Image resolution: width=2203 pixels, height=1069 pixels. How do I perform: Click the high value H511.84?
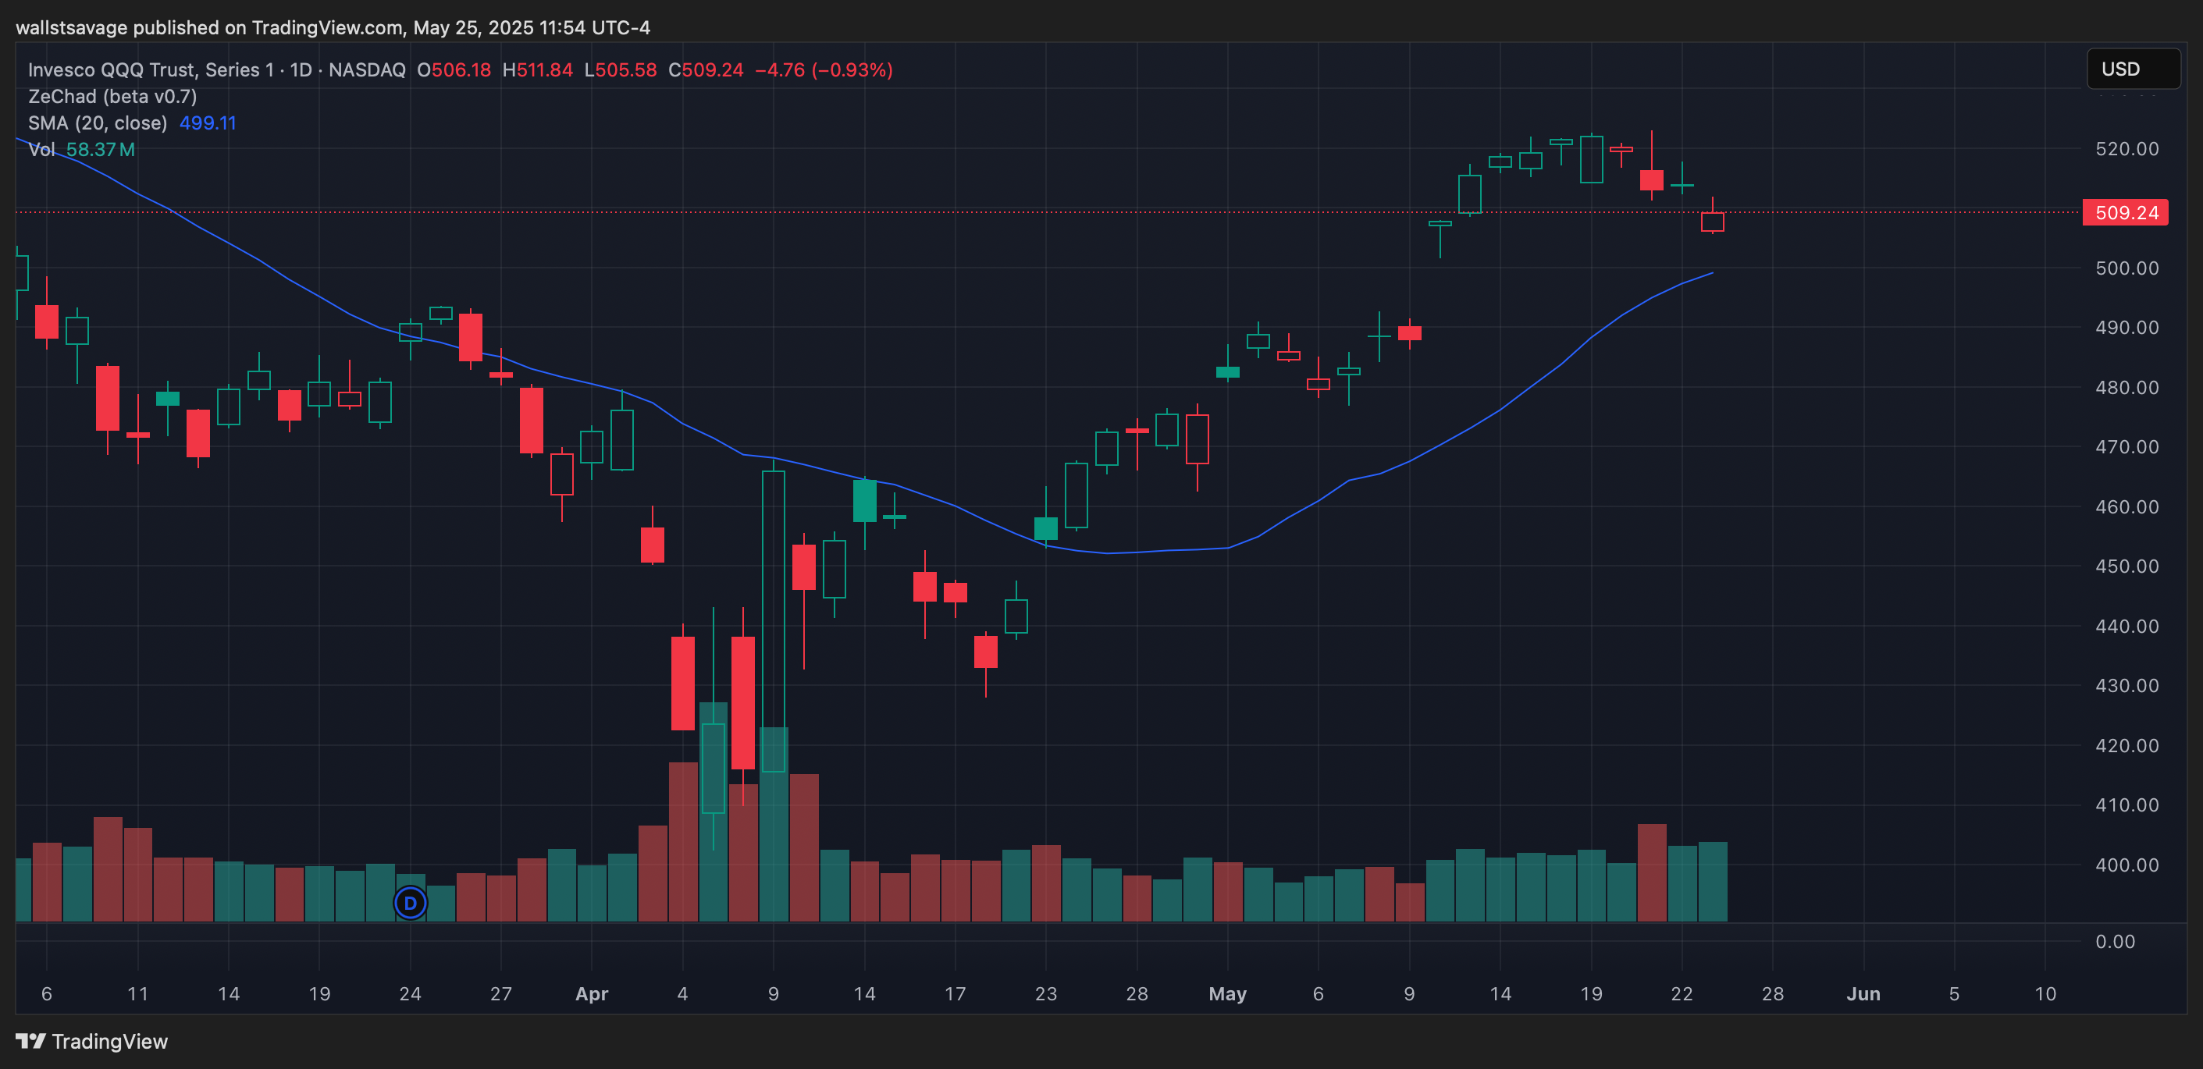[x=538, y=70]
